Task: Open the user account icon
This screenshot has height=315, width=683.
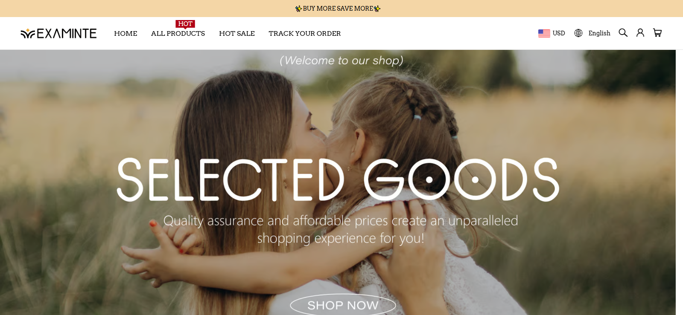Action: point(640,33)
